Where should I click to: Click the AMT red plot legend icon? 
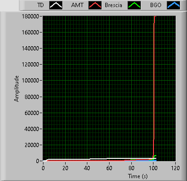[95, 5]
